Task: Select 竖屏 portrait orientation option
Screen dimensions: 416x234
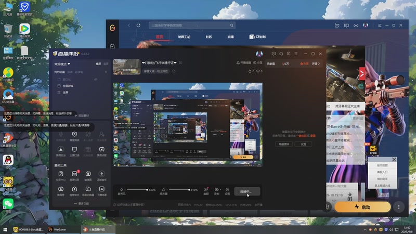Action: click(106, 64)
